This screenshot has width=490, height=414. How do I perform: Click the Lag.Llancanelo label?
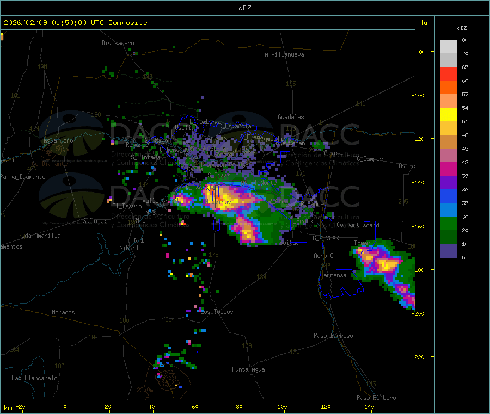click(x=35, y=378)
